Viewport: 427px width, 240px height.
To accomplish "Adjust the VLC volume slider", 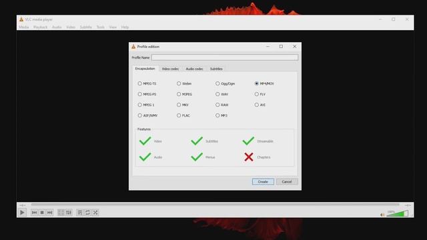I will click(x=398, y=213).
